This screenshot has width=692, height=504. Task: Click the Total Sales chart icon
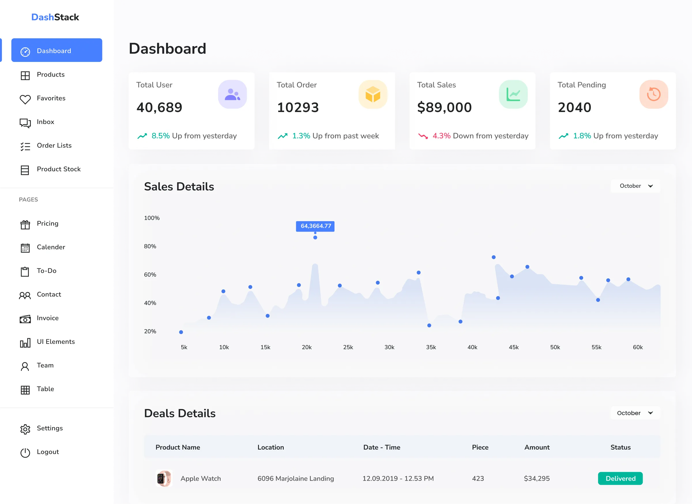click(513, 94)
